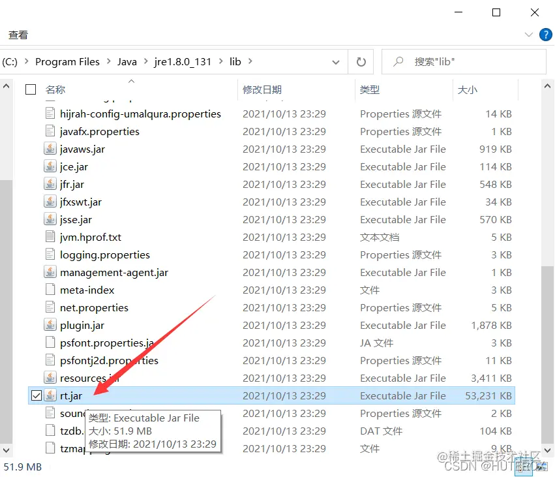
Task: Click the navigation pane scrollbar thumb
Action: coord(6,311)
